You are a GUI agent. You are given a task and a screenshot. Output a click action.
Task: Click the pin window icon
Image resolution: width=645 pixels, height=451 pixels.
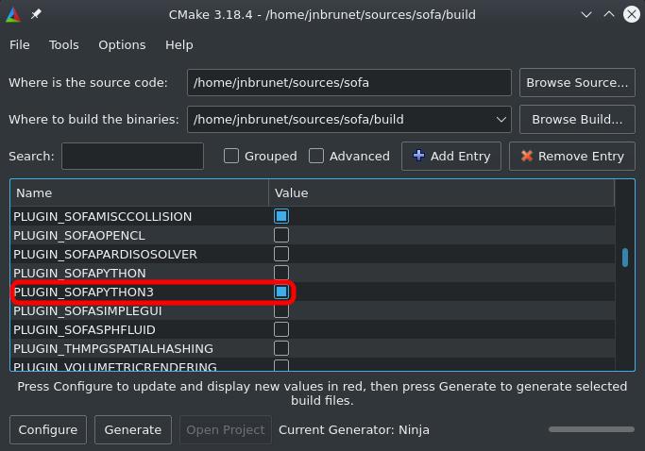click(36, 14)
